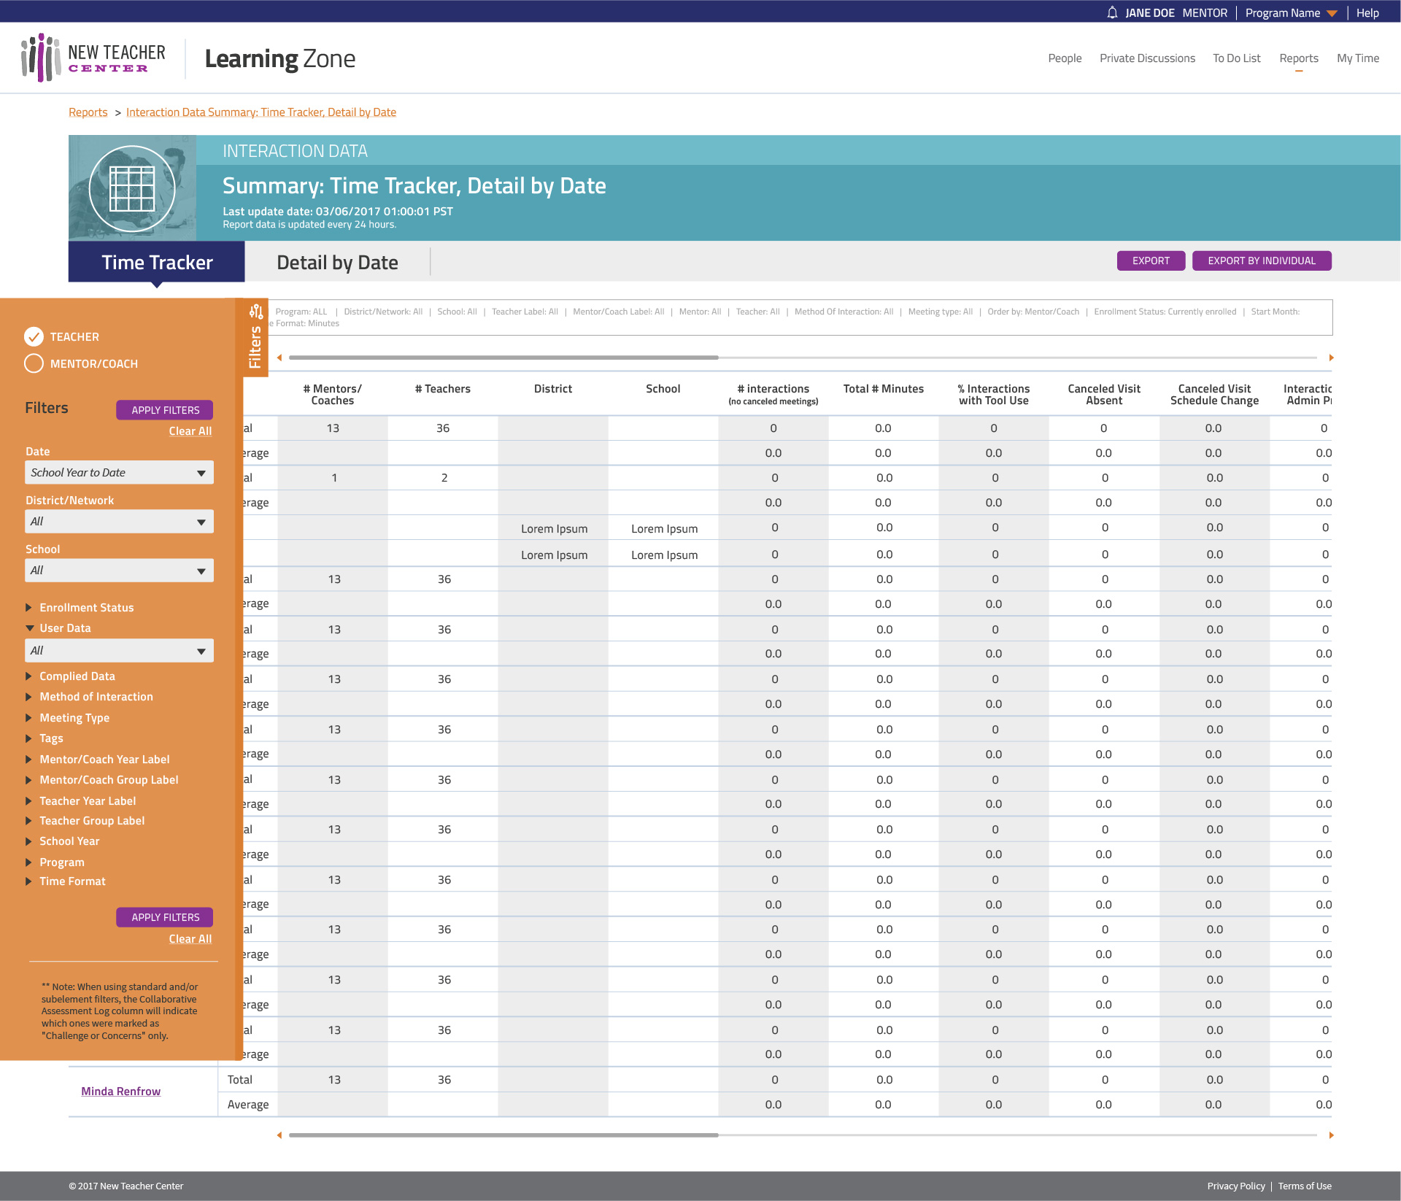Image resolution: width=1401 pixels, height=1201 pixels.
Task: Select the MENTOR/COACH radio option
Action: click(34, 363)
